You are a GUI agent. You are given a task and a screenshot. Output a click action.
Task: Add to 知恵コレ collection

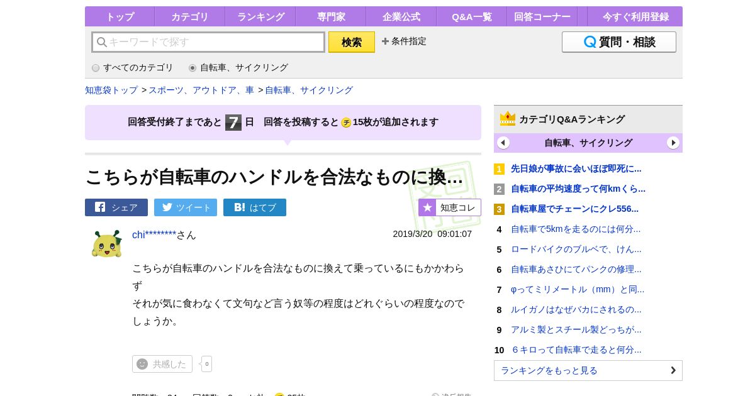click(450, 207)
